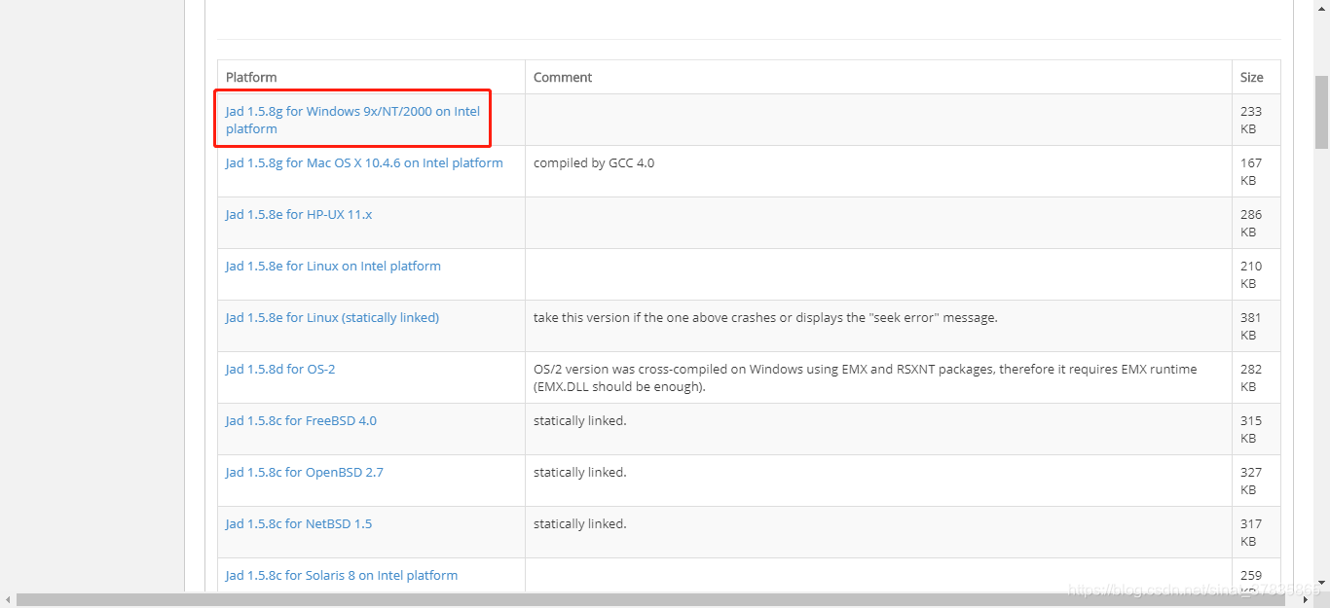The width and height of the screenshot is (1330, 608).
Task: Download Jad 1.5.8e for HP-UX 11.x
Action: pyautogui.click(x=299, y=214)
